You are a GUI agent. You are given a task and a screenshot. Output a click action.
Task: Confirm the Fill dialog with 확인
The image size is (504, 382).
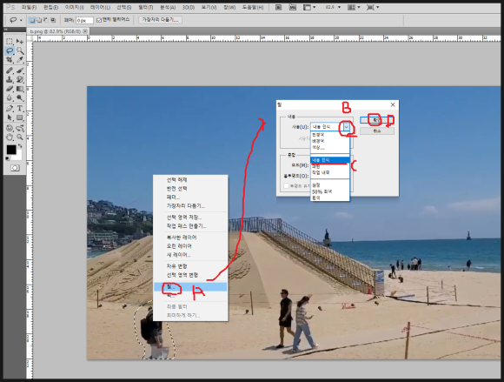click(377, 120)
